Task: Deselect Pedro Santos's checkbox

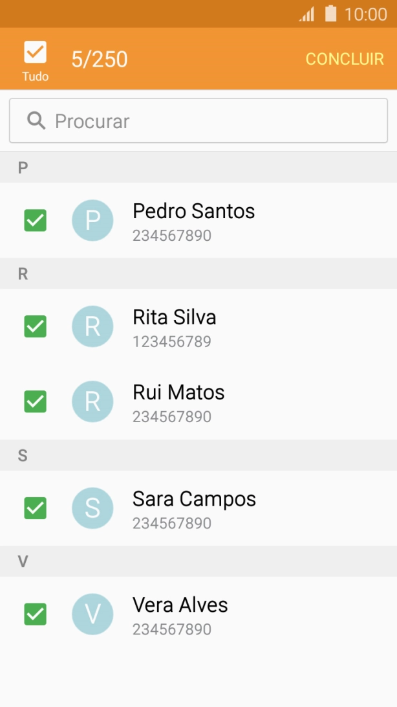Action: tap(35, 220)
